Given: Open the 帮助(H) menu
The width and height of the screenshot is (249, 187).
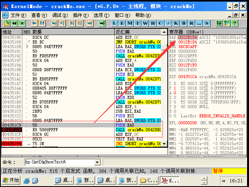Looking at the screenshot, I should click(143, 15).
